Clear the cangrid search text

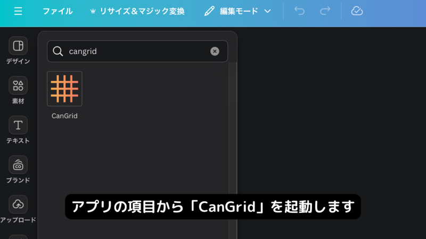click(x=215, y=51)
